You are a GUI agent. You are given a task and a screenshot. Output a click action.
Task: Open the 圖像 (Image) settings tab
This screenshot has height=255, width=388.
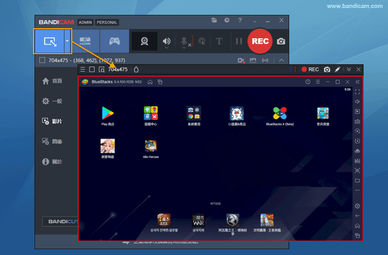tap(52, 141)
